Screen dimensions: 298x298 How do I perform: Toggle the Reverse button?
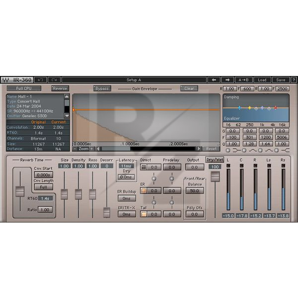(60, 88)
